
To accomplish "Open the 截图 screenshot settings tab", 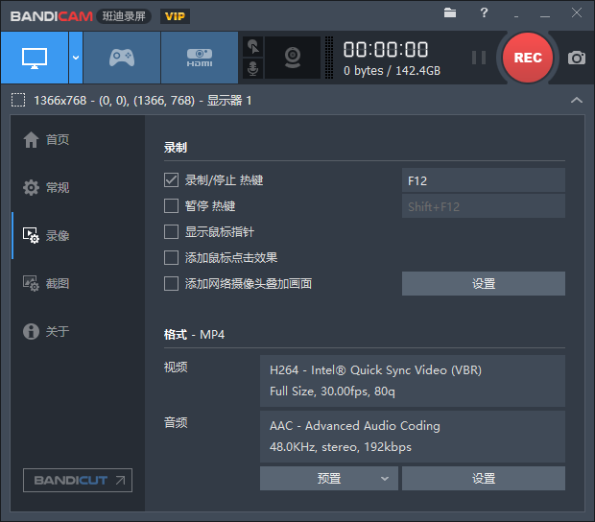I will 78,283.
